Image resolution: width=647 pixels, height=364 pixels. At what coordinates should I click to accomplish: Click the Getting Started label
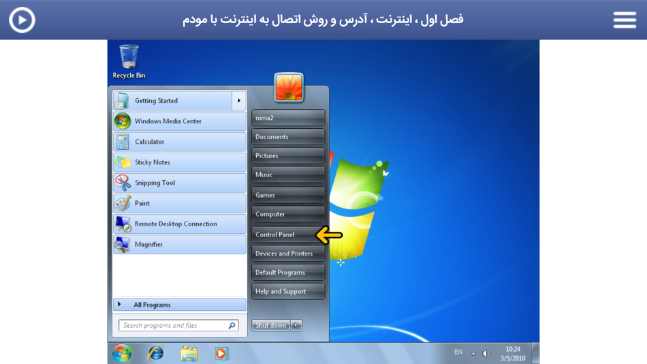[157, 101]
